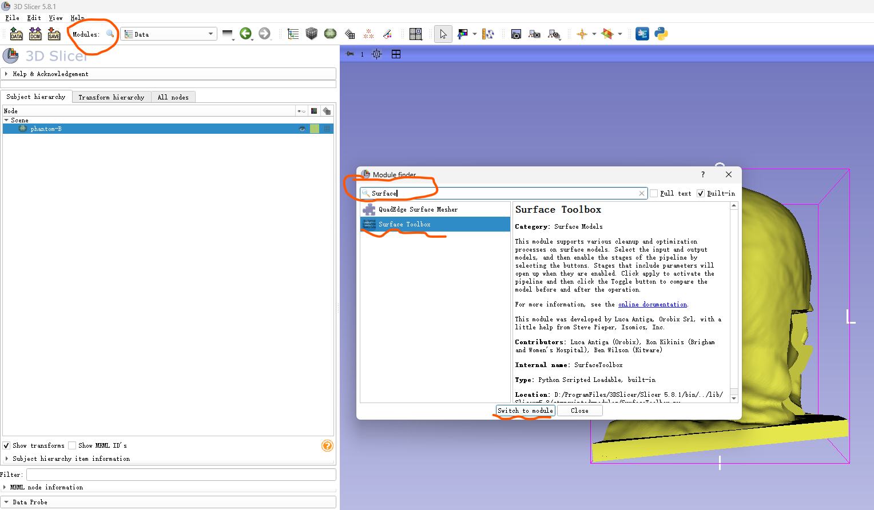This screenshot has width=874, height=510.
Task: Click Switch to module button
Action: click(525, 411)
